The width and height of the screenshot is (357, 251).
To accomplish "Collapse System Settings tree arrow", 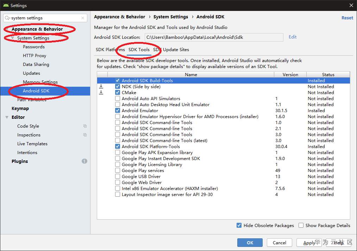I will pyautogui.click(x=13, y=38).
